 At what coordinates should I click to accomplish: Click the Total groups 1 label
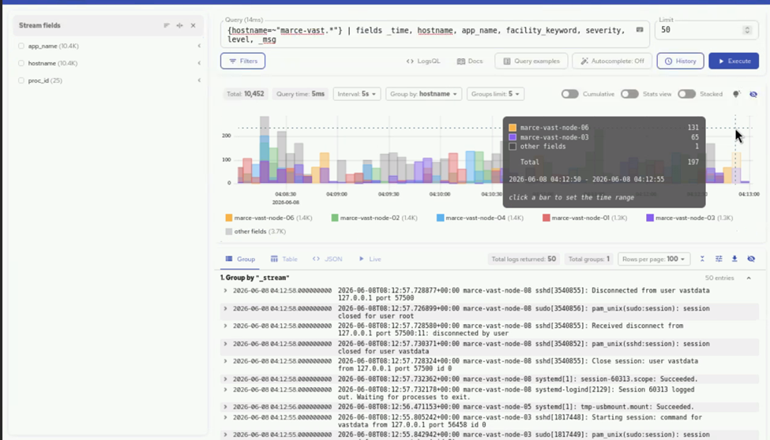pos(589,259)
